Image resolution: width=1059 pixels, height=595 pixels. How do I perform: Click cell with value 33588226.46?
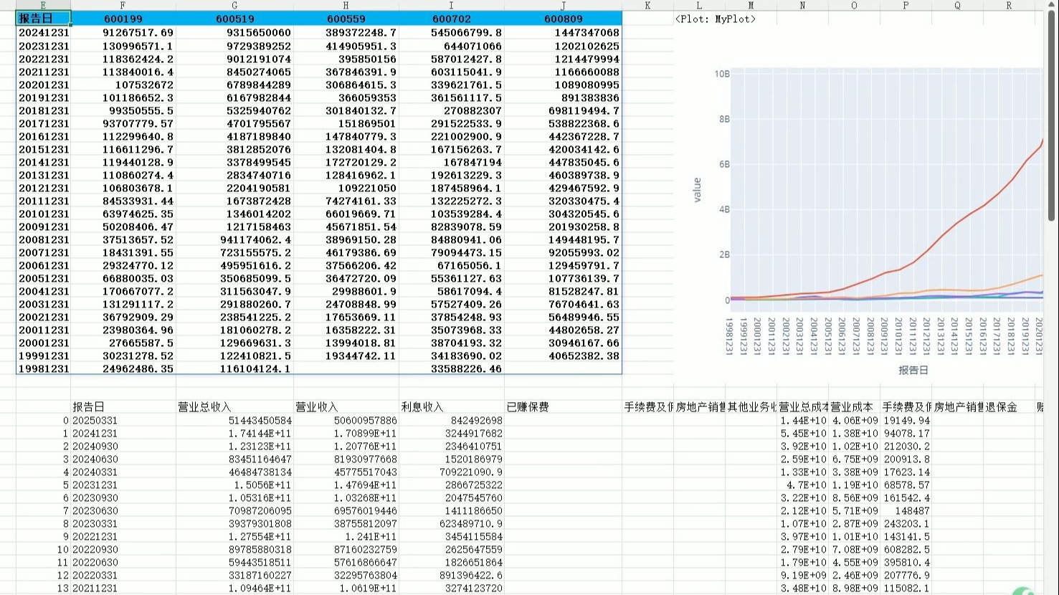click(451, 368)
